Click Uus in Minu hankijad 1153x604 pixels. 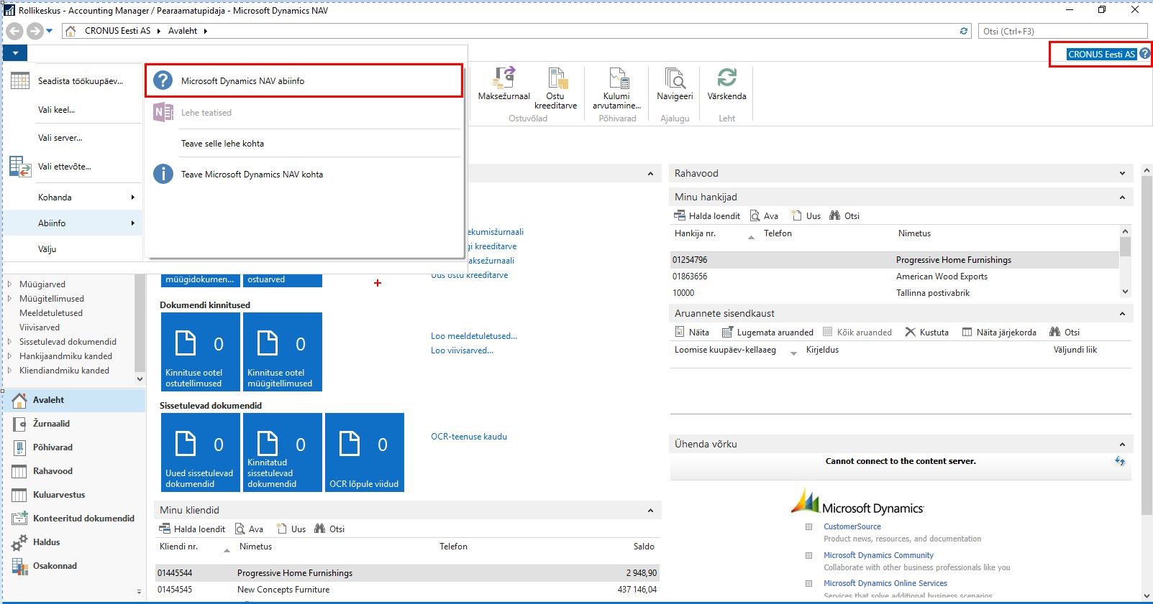click(806, 215)
